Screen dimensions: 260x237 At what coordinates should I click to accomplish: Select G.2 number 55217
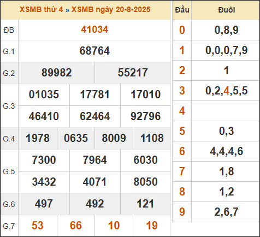click(x=133, y=73)
